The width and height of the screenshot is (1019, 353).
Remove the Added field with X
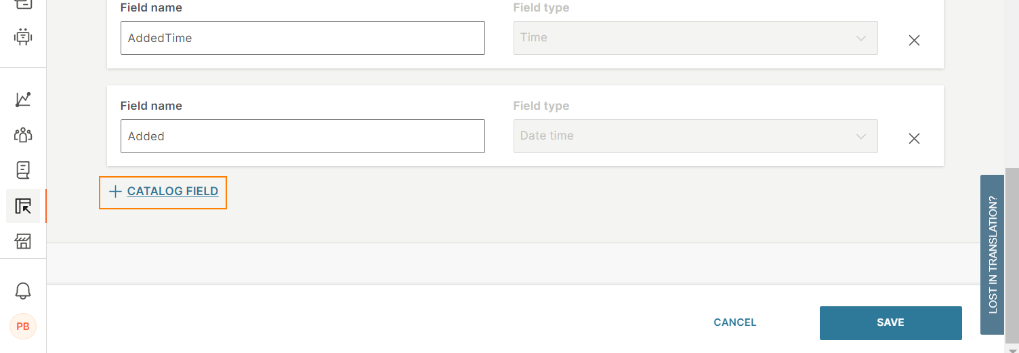coord(914,138)
